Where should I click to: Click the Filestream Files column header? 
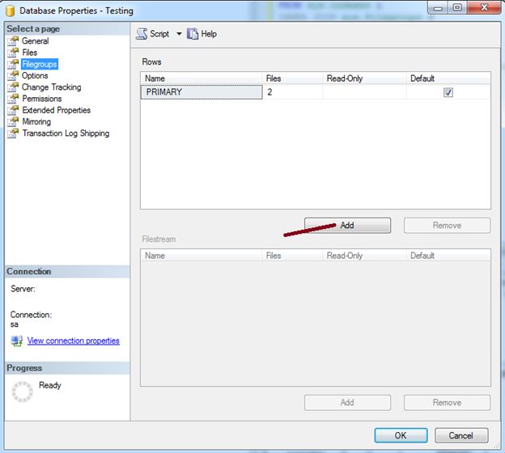pos(293,256)
